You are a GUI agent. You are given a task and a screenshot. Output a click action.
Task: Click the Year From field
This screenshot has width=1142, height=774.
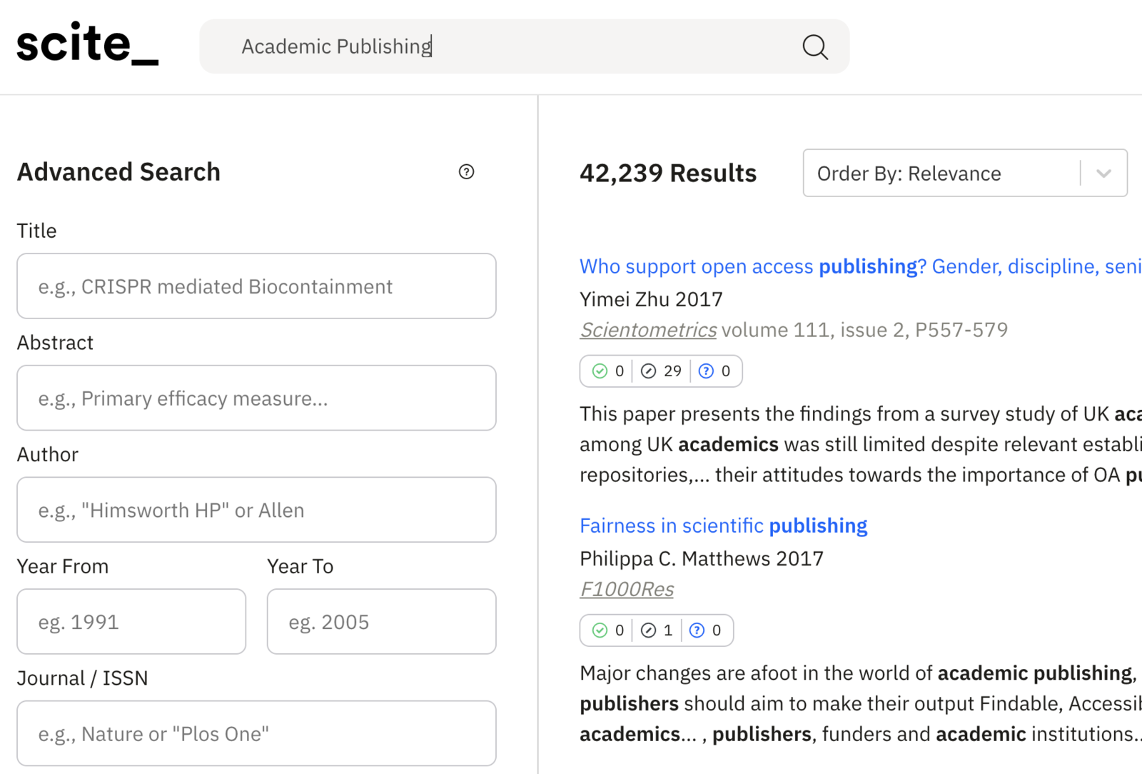click(x=131, y=622)
